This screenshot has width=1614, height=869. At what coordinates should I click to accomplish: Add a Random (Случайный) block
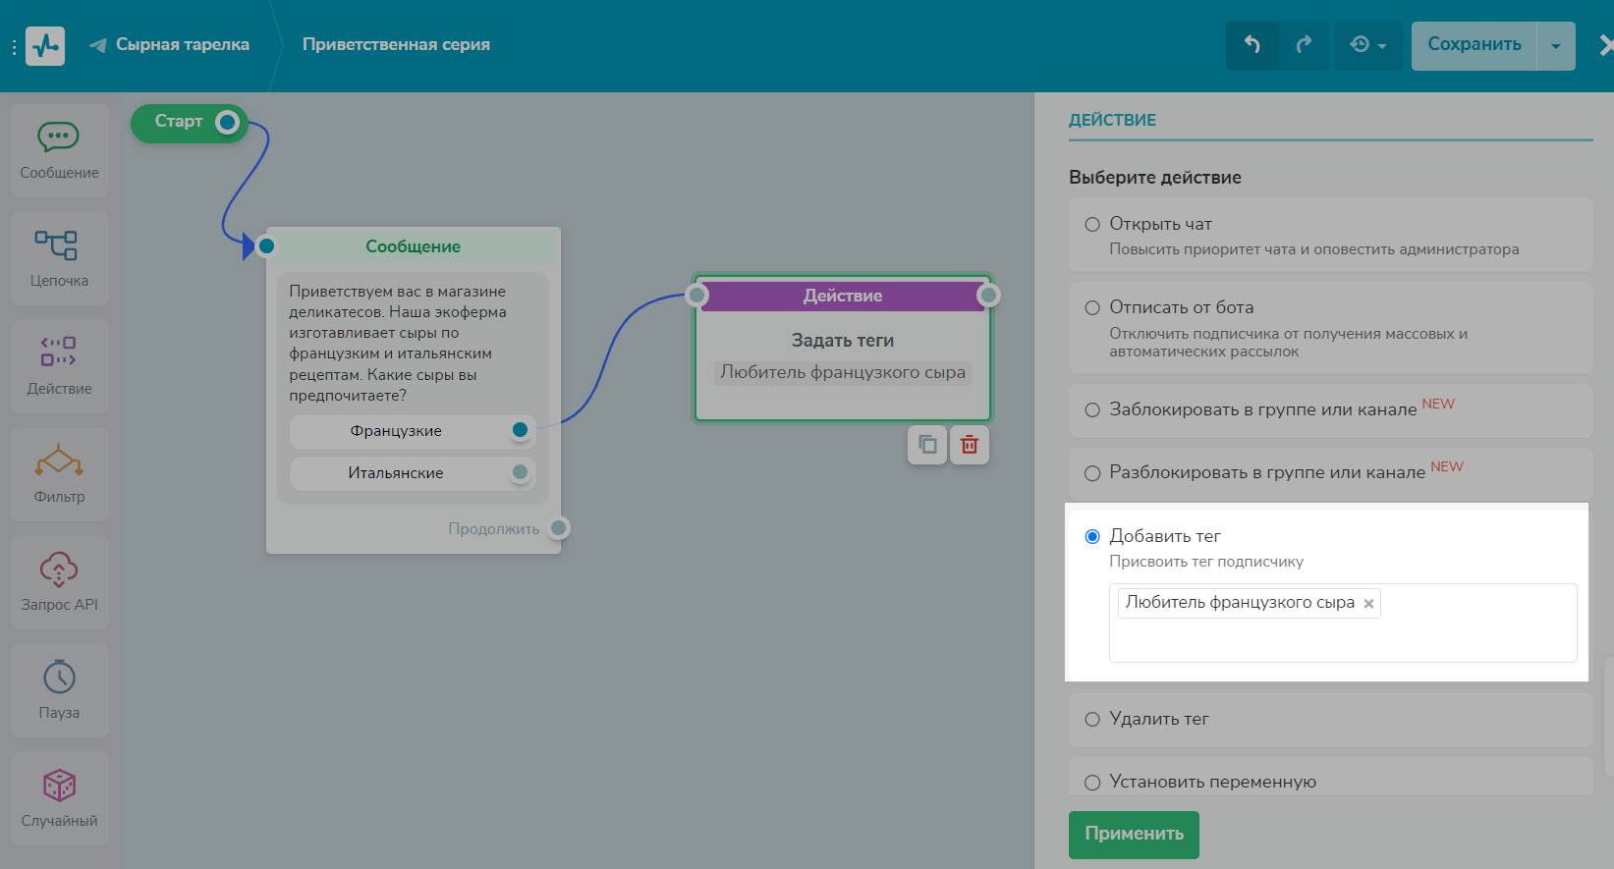click(59, 796)
